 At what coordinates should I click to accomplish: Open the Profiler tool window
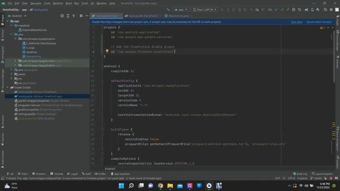pyautogui.click(x=100, y=173)
